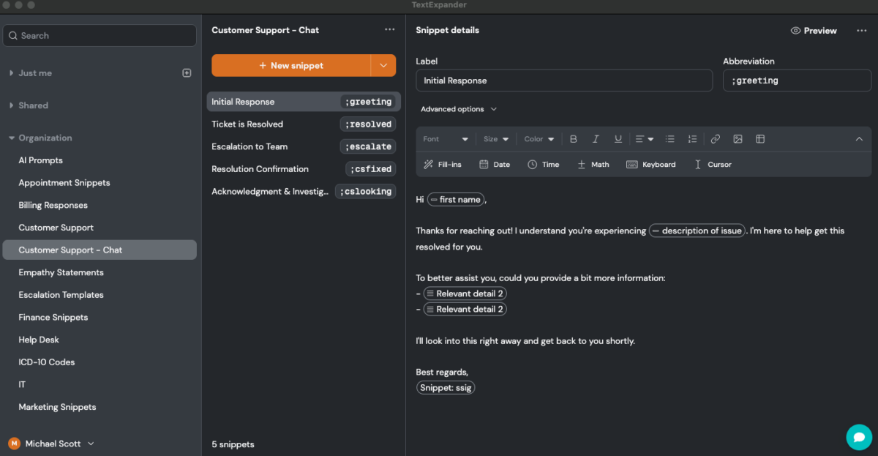Open the Size dropdown
The image size is (878, 456).
click(496, 139)
